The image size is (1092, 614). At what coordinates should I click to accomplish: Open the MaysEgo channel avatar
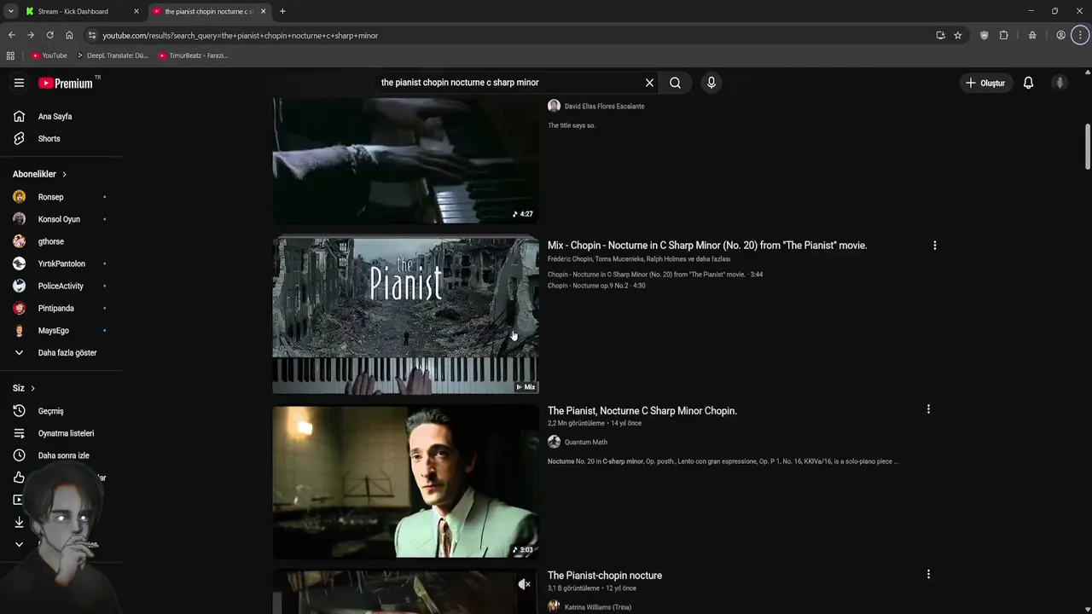(19, 330)
